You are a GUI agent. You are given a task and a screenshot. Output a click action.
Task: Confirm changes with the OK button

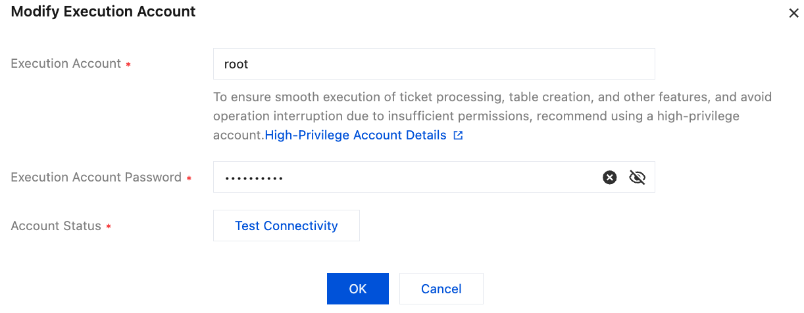point(357,289)
